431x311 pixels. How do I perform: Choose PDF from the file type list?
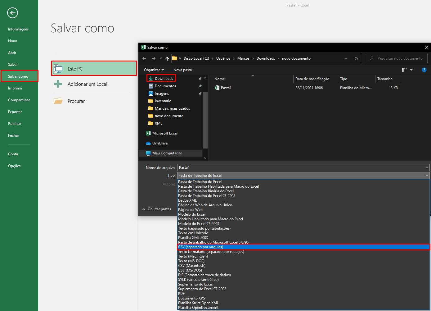(303, 294)
